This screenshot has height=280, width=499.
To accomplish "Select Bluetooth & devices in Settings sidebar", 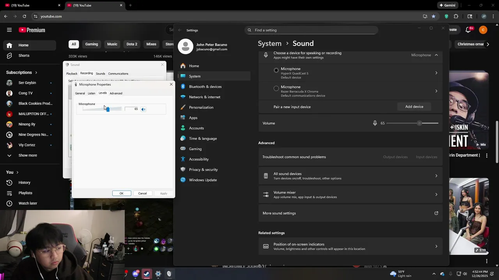I will (x=214, y=87).
